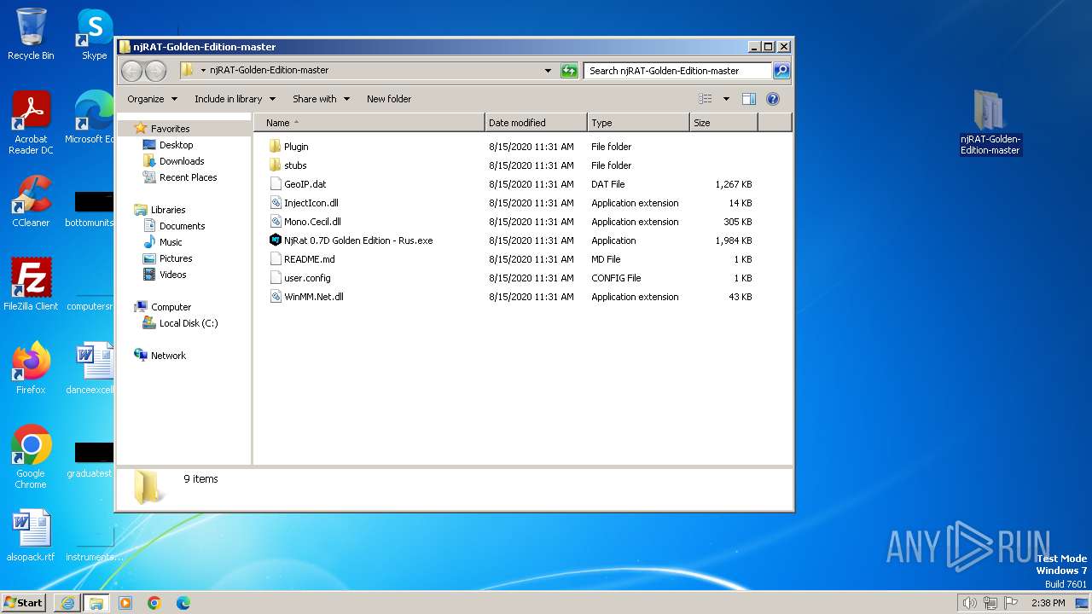Open Recycle Bin on desktop

click(31, 34)
